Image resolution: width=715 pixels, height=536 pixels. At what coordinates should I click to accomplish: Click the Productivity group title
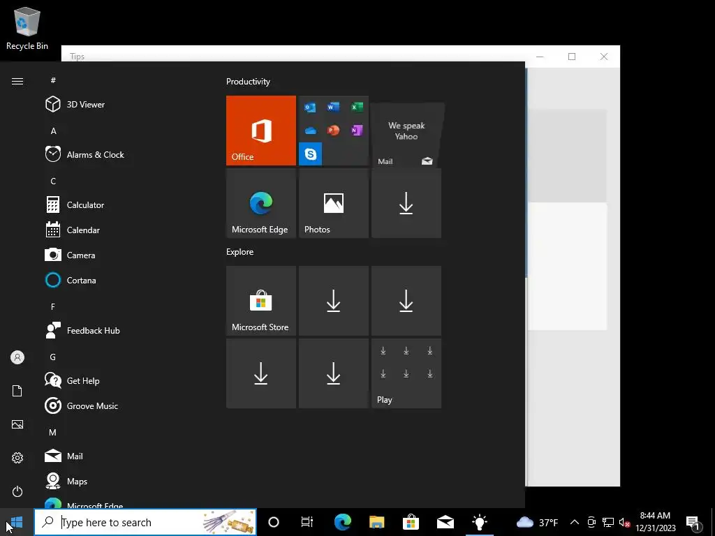248,82
